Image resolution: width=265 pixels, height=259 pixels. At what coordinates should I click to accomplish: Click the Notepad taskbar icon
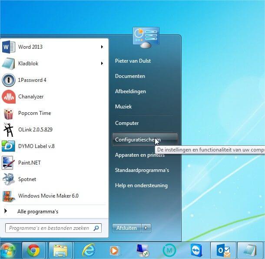pos(251,250)
